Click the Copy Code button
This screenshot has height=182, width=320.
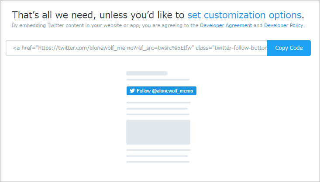(x=289, y=48)
